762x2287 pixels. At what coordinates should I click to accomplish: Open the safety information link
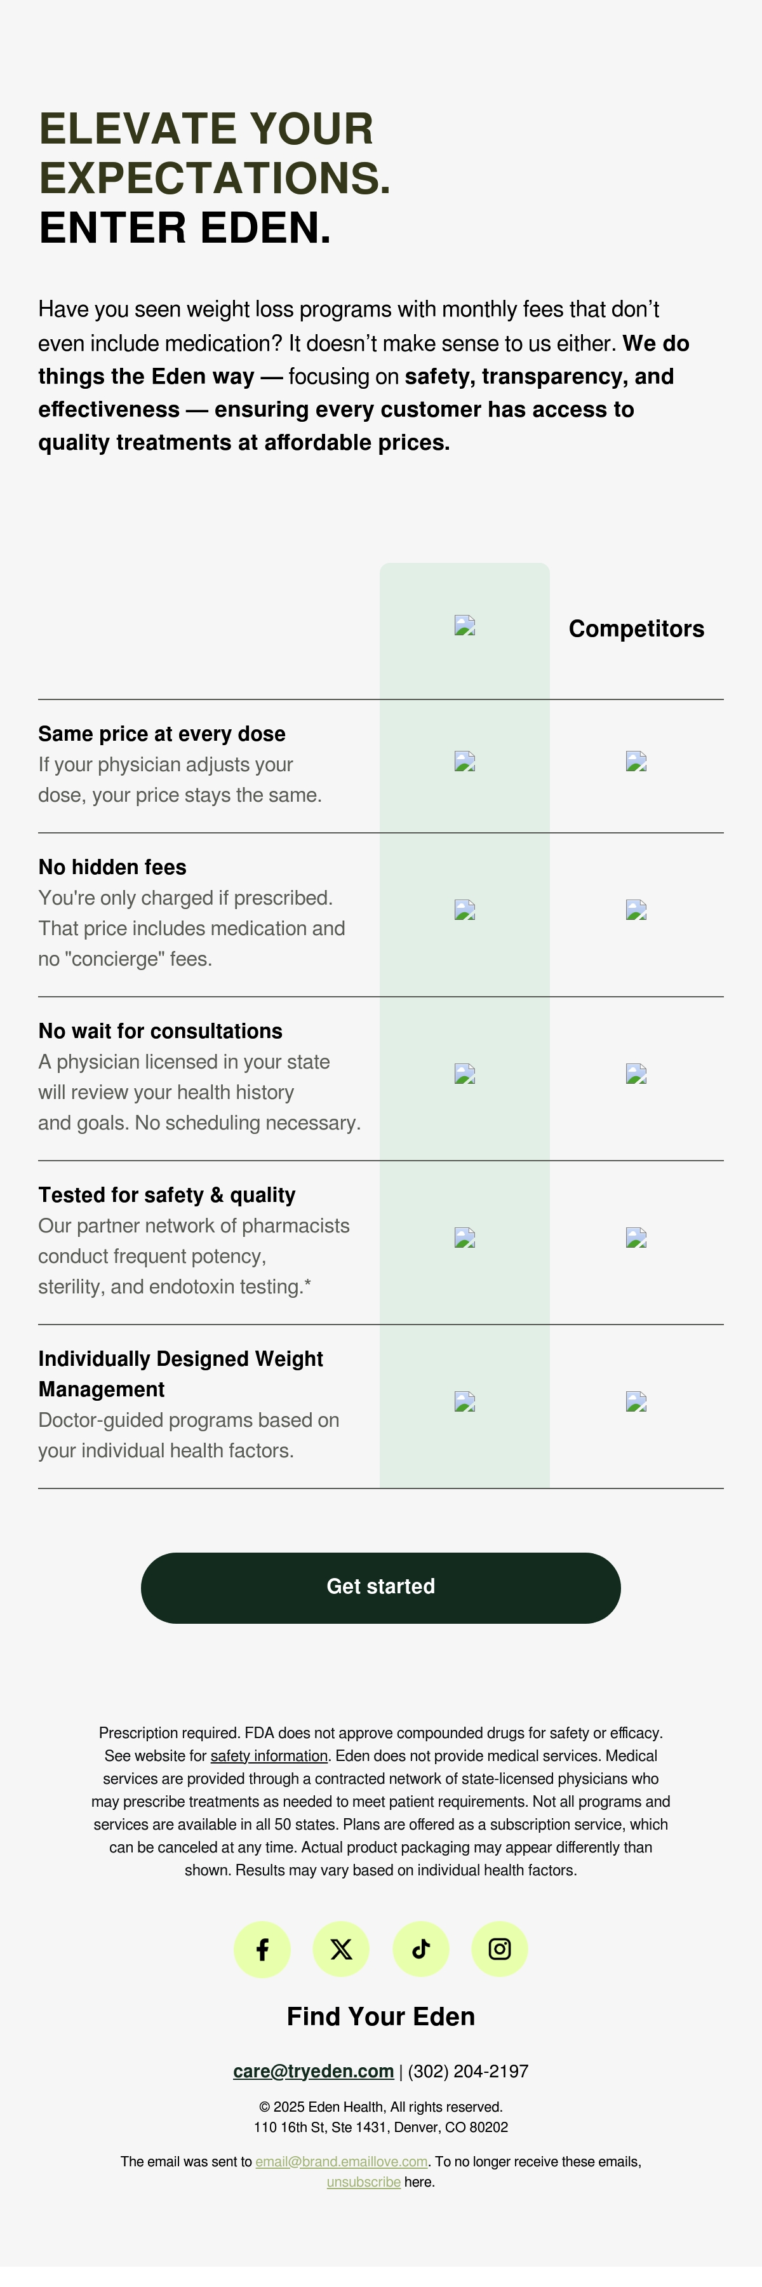pos(269,1755)
